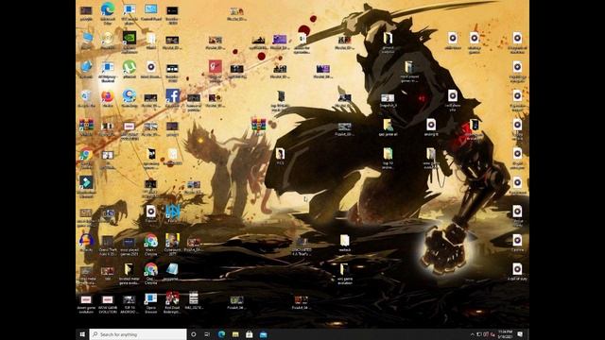
Task: Expand the hidden system tray icons
Action: click(473, 334)
